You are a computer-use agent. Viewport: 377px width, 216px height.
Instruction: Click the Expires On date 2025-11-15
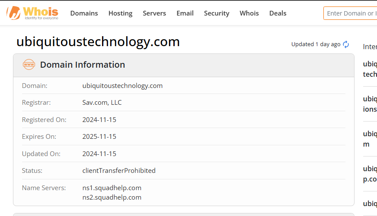pos(99,136)
